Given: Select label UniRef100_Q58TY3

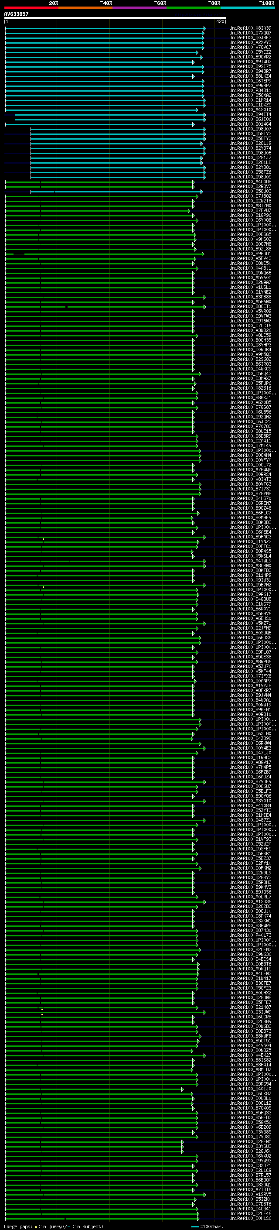Looking at the screenshot, I should (x=250, y=134).
